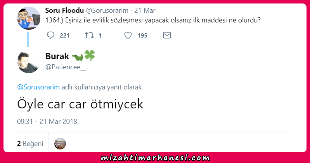The height and width of the screenshot is (163, 310).
Task: Click the blue @Sorusorarim reply mention
Action: [x=38, y=87]
